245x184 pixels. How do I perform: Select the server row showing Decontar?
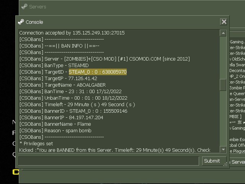pyautogui.click(x=237, y=71)
